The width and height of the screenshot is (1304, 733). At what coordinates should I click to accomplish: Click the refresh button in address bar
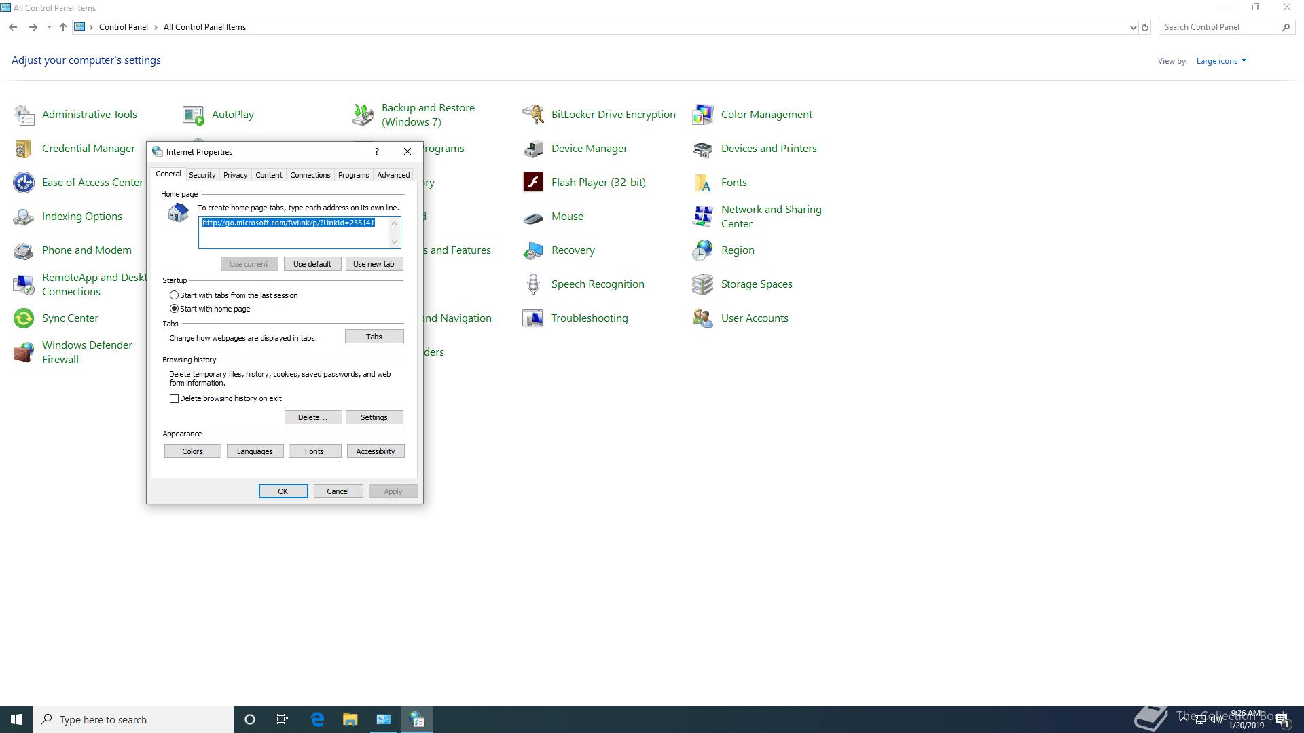[1145, 27]
